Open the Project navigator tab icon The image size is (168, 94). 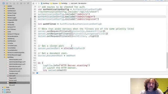coord(4,3)
